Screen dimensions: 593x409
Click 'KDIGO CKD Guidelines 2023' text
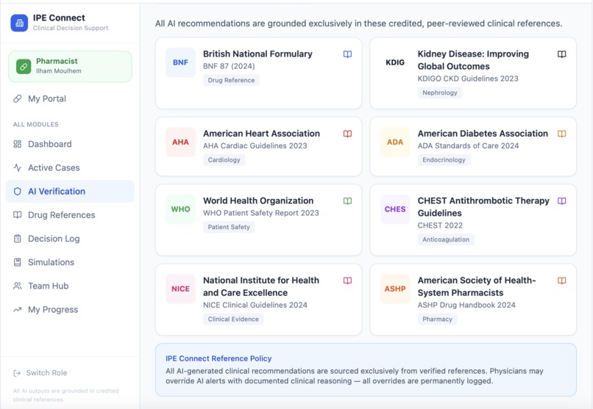click(468, 79)
